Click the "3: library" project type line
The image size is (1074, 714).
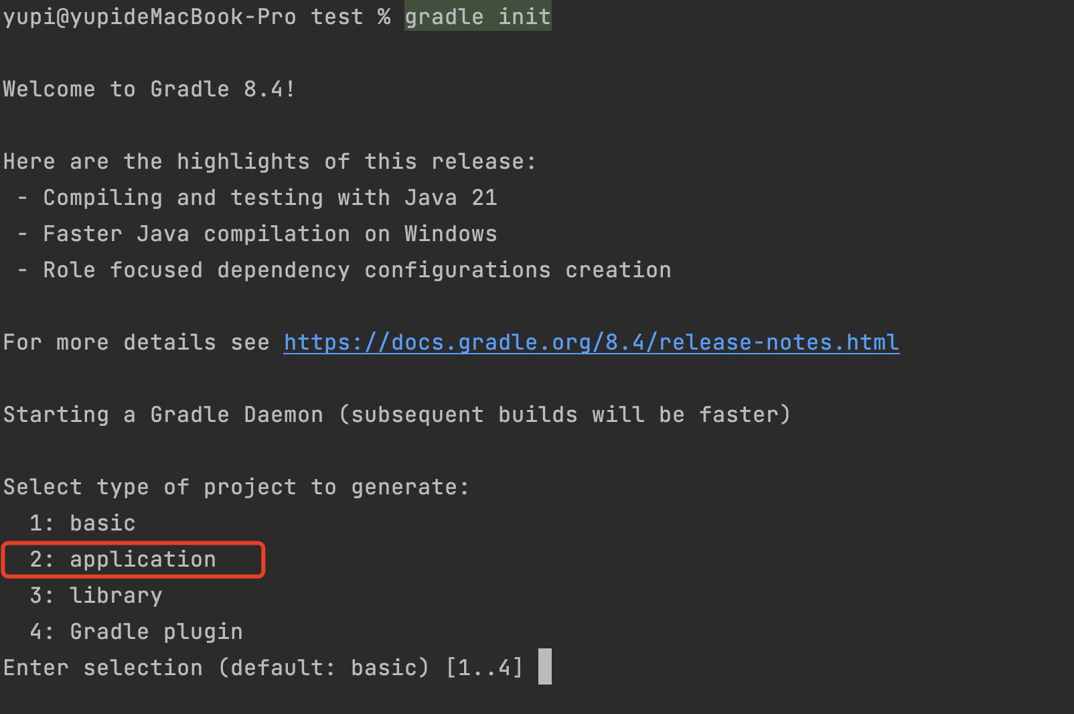96,595
